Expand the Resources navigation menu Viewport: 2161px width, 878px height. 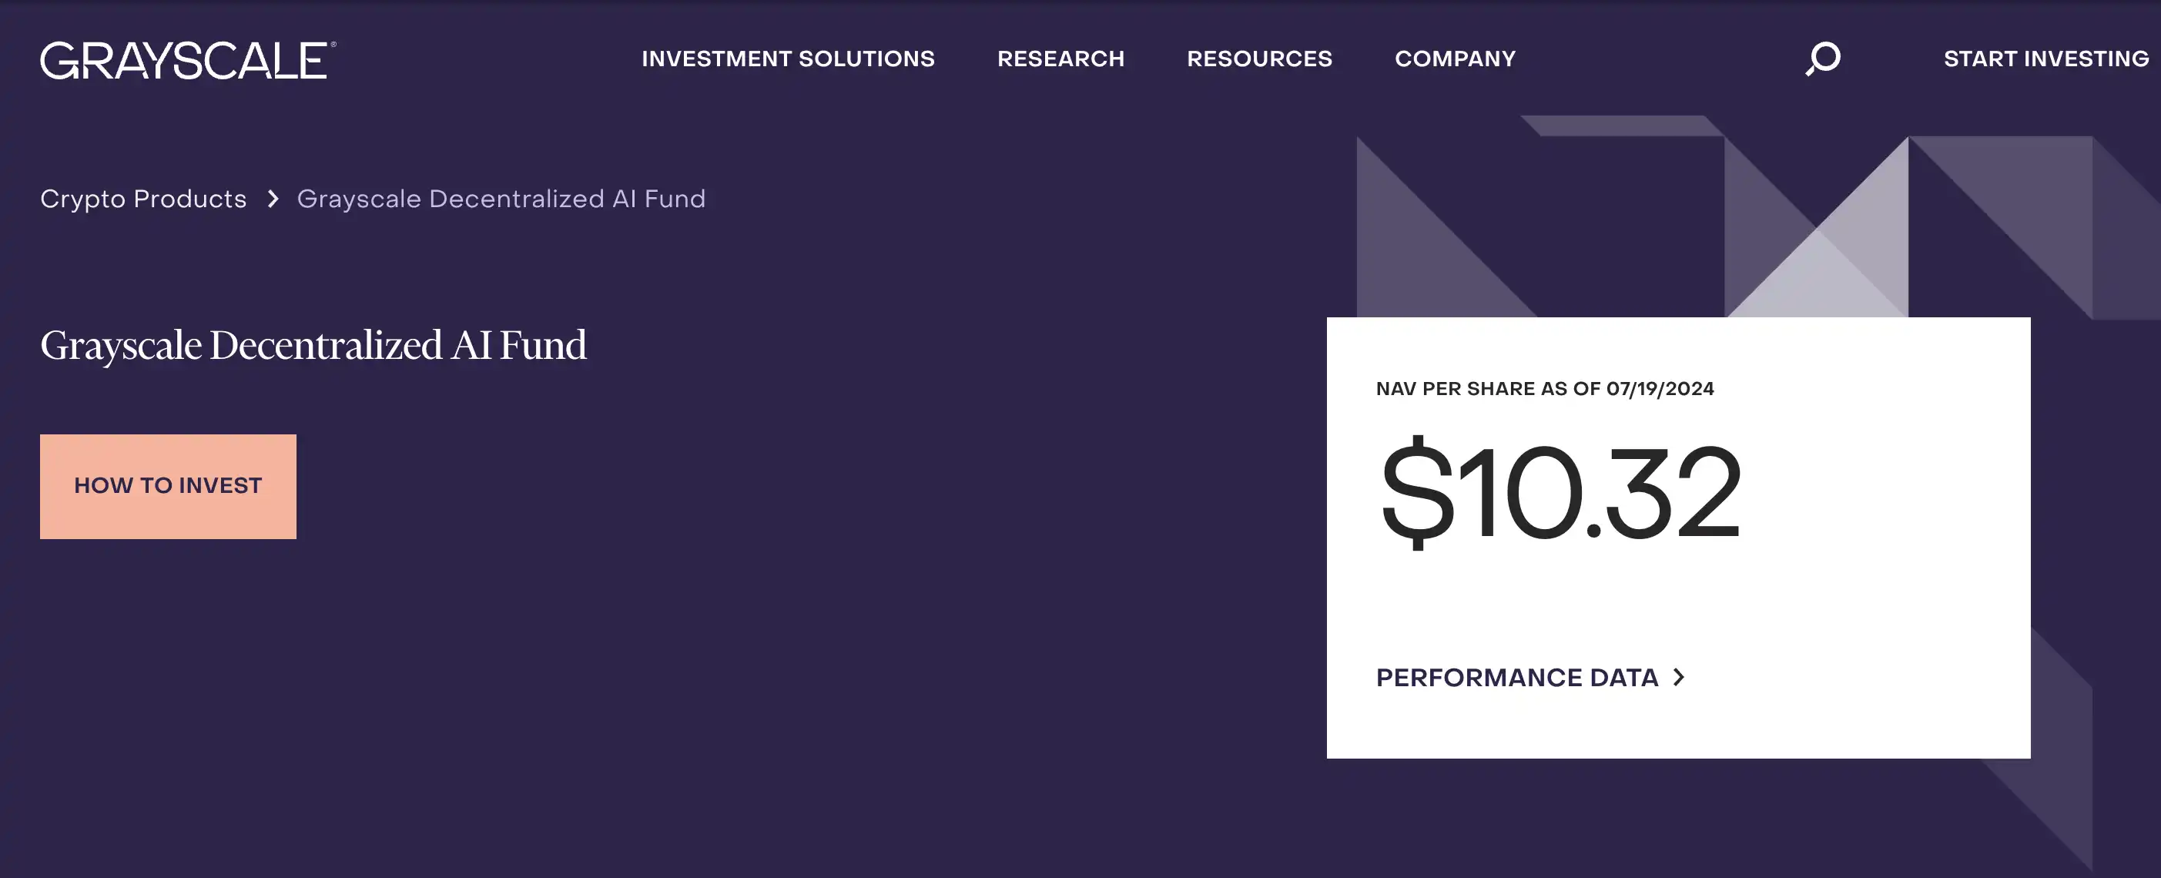click(x=1259, y=59)
